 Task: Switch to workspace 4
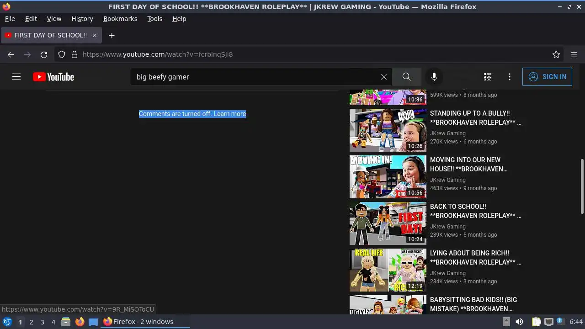coord(53,322)
